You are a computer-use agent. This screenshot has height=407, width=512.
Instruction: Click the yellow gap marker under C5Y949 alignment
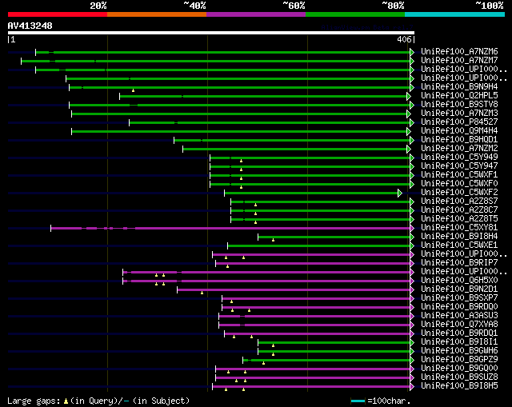coord(242,161)
